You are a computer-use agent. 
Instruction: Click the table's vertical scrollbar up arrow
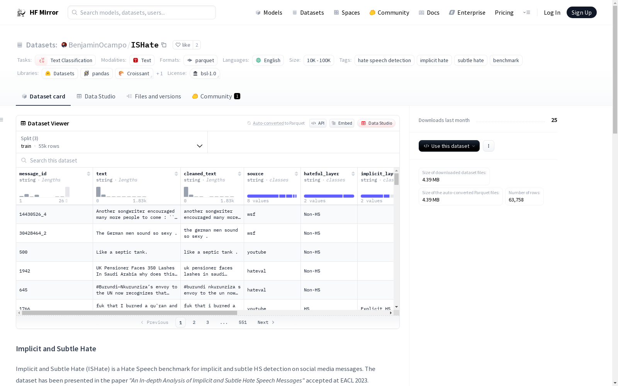396,171
